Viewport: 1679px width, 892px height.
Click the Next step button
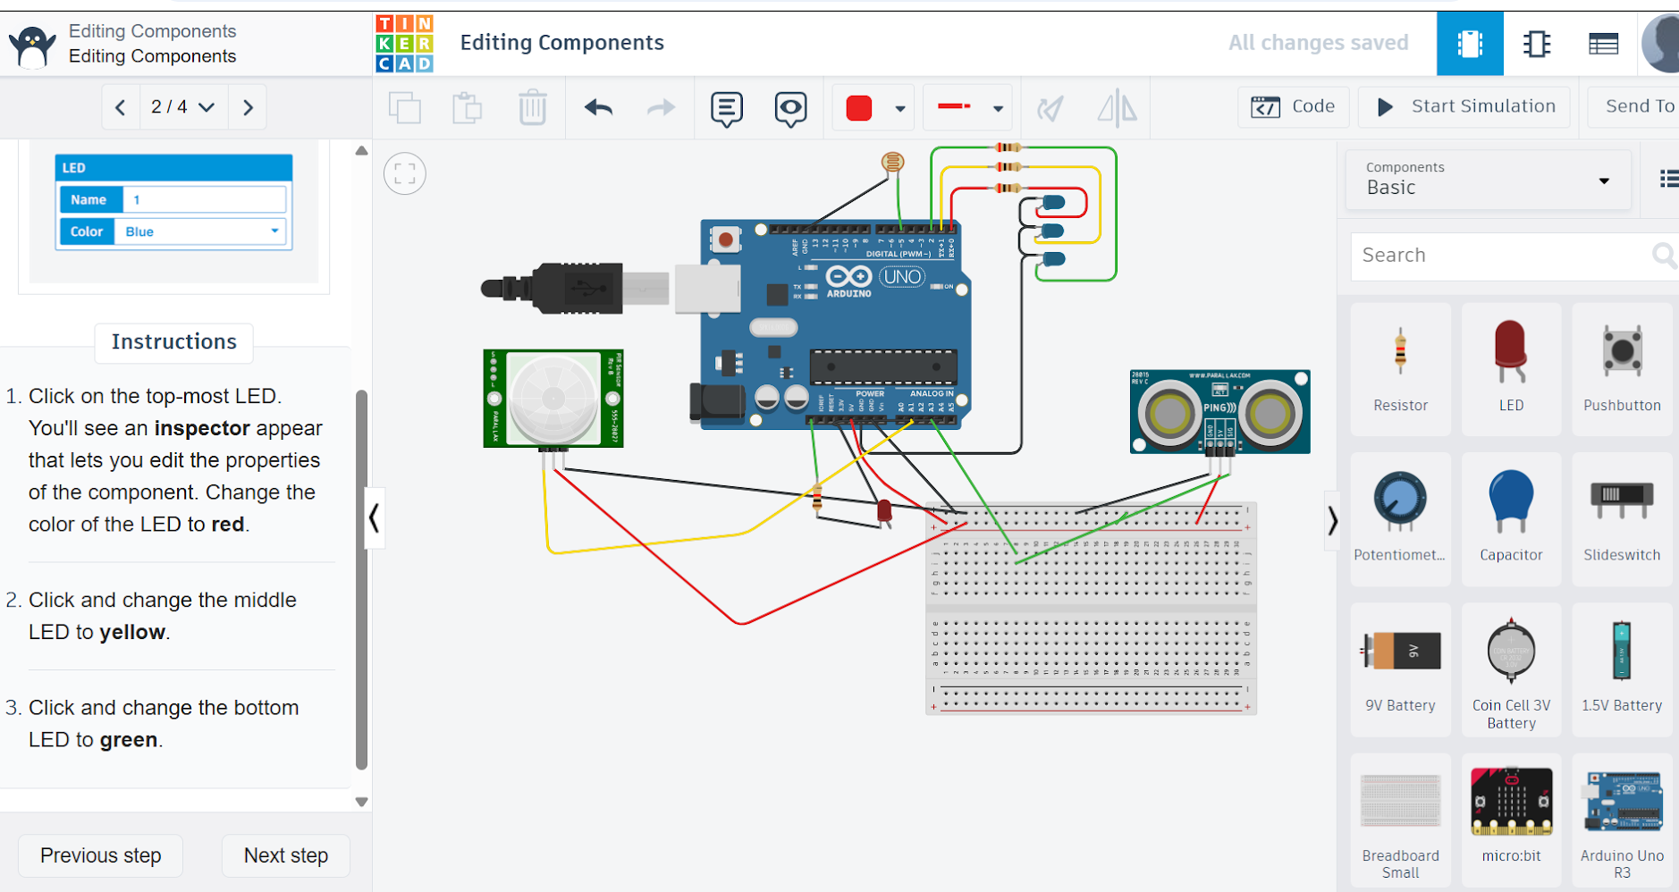click(x=286, y=855)
